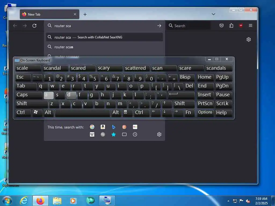
Task: Open Windows Media Player from taskbar
Action: click(x=73, y=201)
